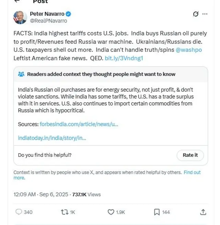Open the Grok icon on the post
The height and width of the screenshot is (225, 220).
(x=196, y=14)
